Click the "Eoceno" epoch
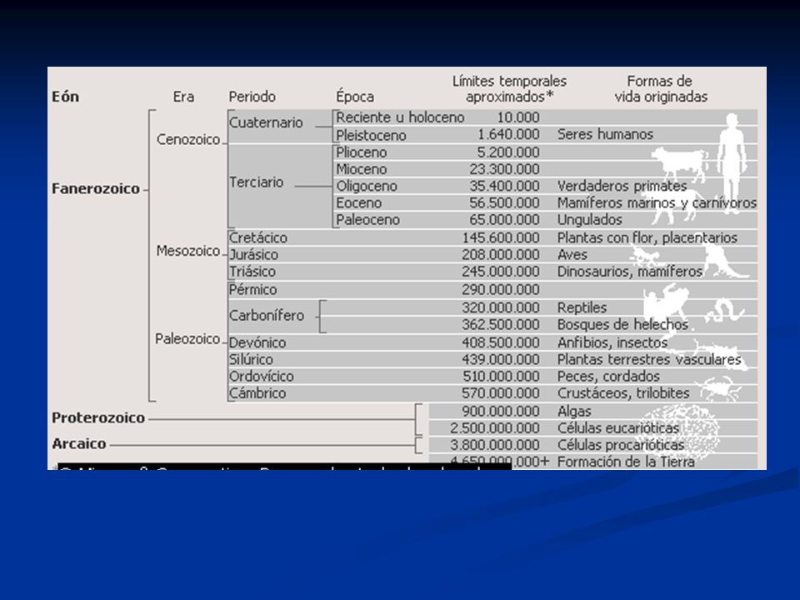800x600 pixels. (358, 202)
